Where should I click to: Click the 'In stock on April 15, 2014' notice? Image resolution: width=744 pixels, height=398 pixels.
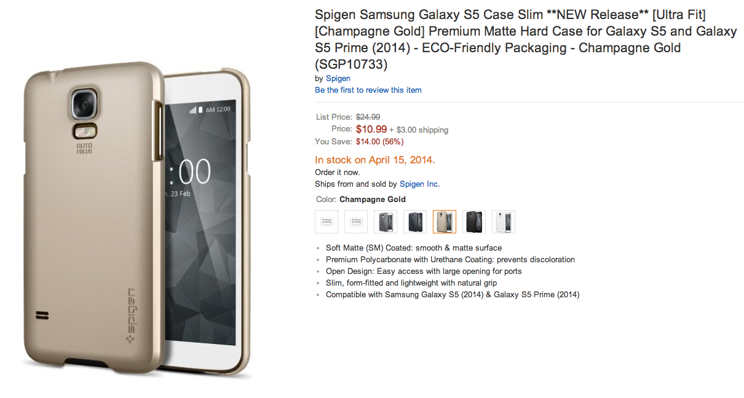375,160
